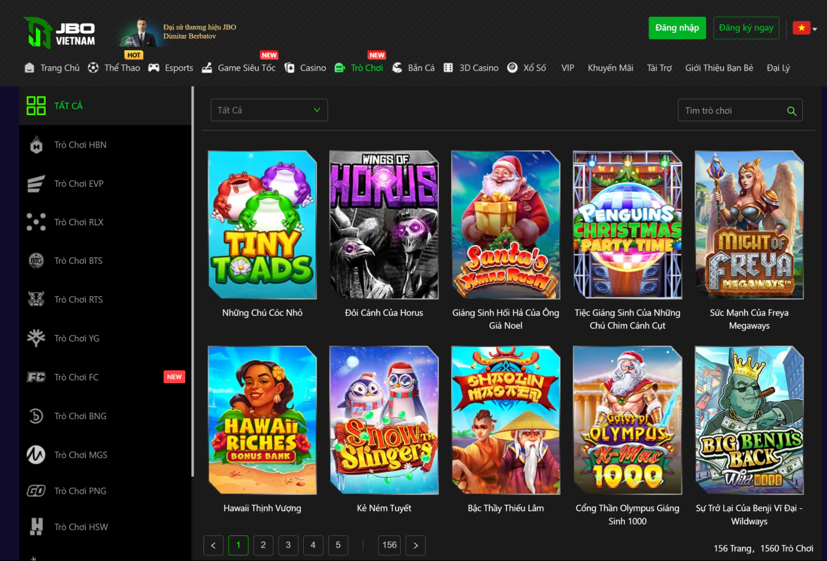Open Santa's Xmas Rush game thumbnail

pos(506,225)
